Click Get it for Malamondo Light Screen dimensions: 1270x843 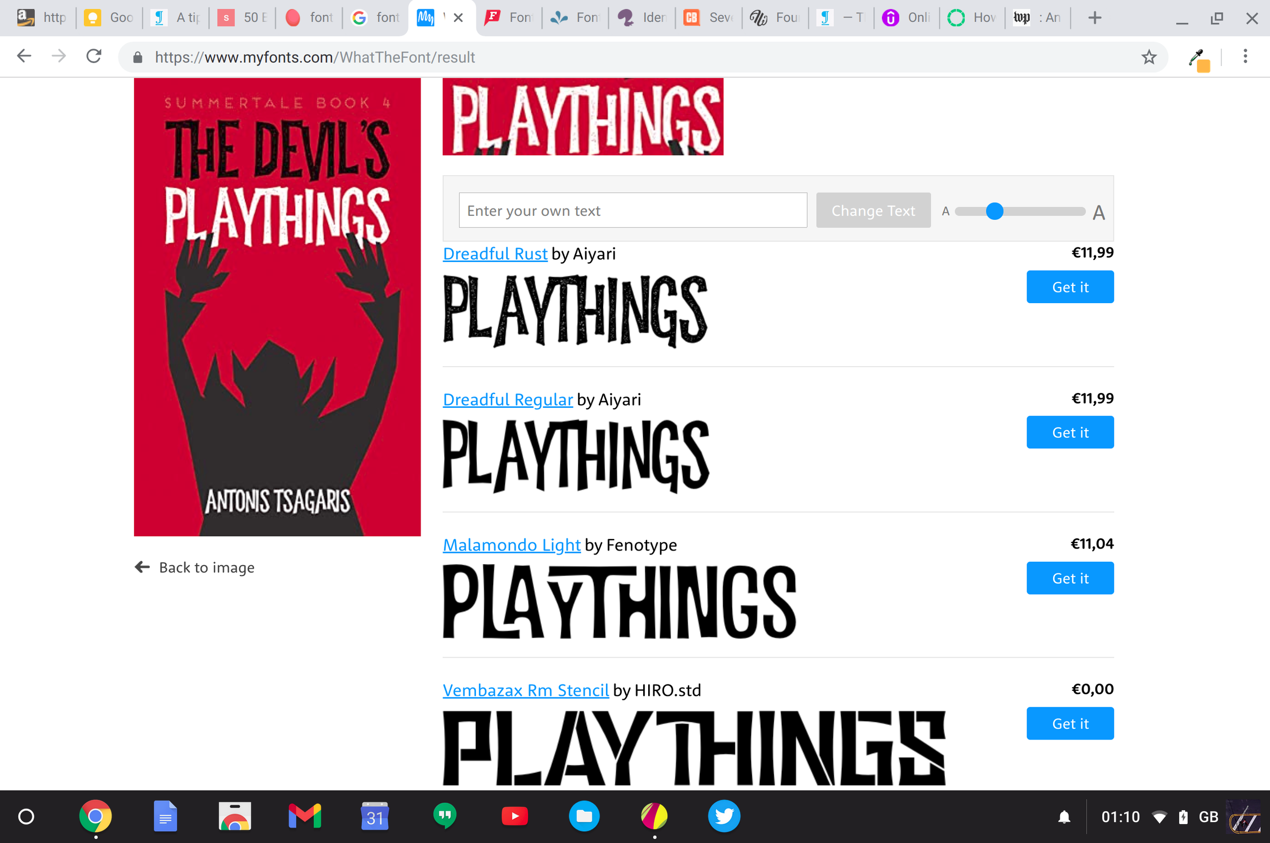pos(1070,578)
